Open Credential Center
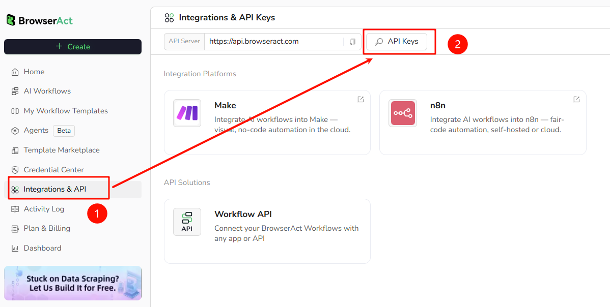Viewport: 610px width, 307px height. 73,170
